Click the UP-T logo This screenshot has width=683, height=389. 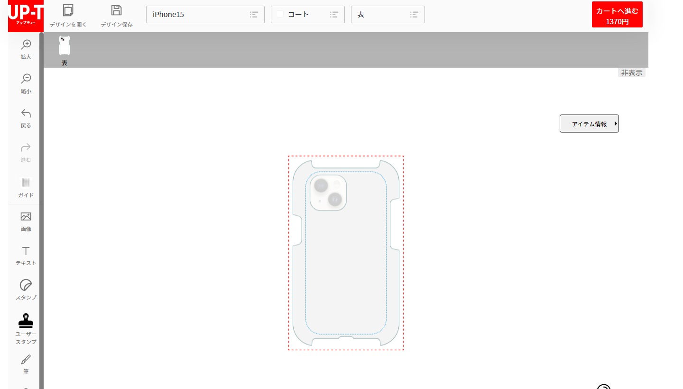point(26,16)
